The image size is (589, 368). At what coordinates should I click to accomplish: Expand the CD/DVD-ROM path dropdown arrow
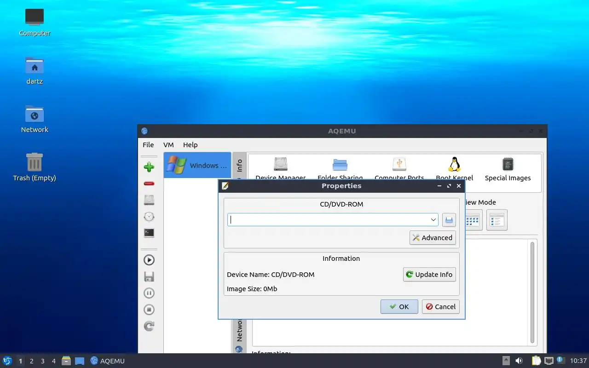point(433,220)
